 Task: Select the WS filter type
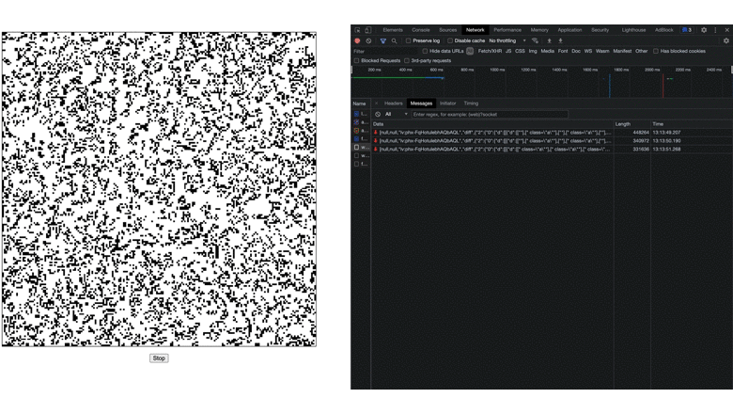point(588,51)
